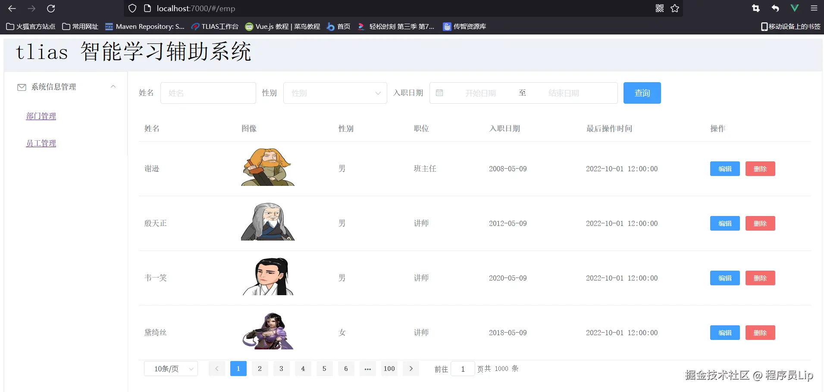Open the 传智资源库 bookmark
Viewport: 824px width, 392px height.
pos(464,27)
